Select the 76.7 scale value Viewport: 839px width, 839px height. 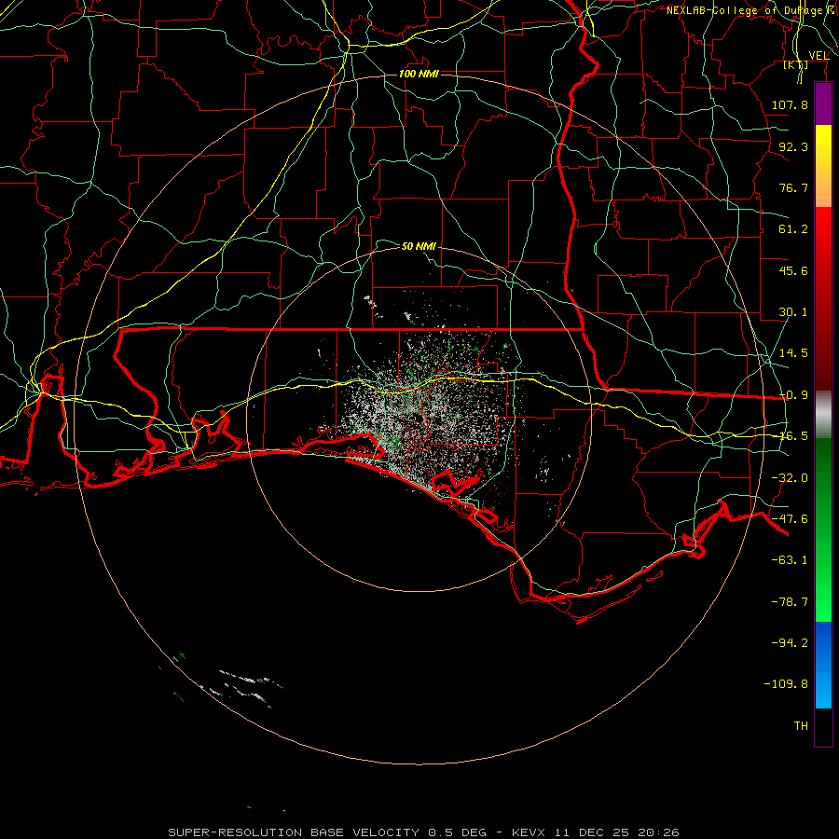[793, 187]
